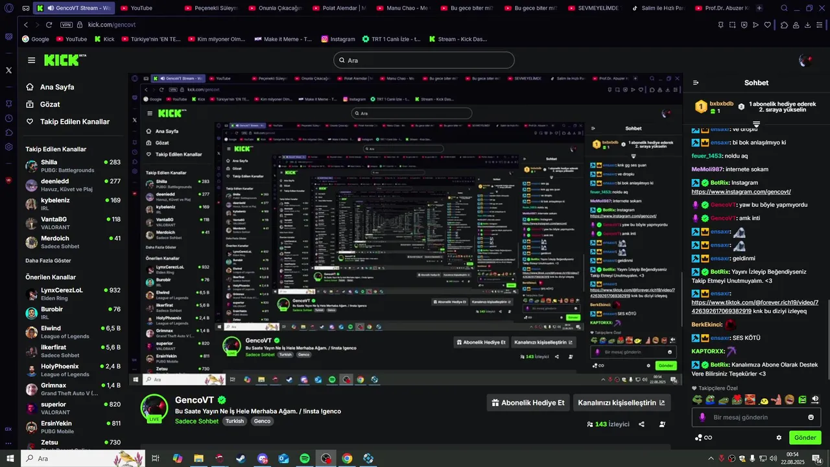Image resolution: width=830 pixels, height=467 pixels.
Task: Open Elwind League of Legends channel
Action: tap(73, 332)
